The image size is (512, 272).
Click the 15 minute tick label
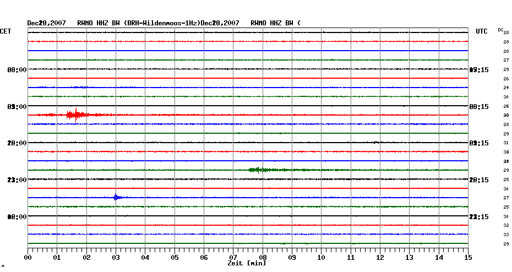(x=468, y=257)
